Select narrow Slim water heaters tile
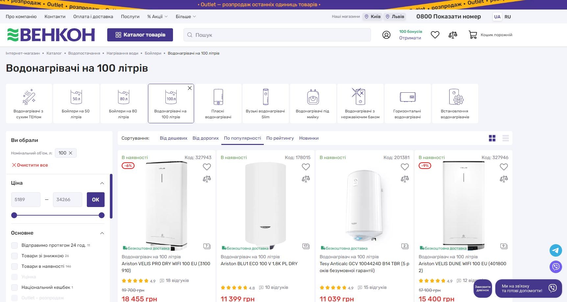The height and width of the screenshot is (302, 567). click(x=266, y=104)
